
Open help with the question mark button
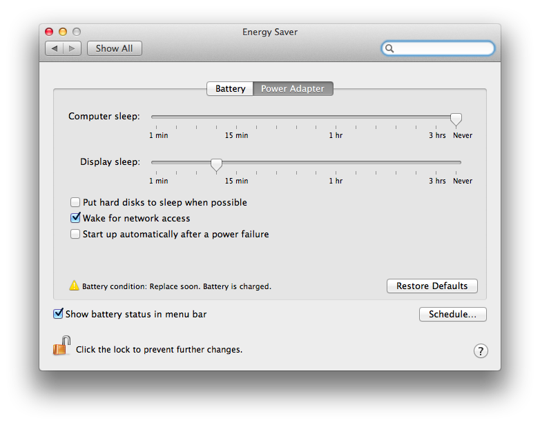(x=481, y=351)
